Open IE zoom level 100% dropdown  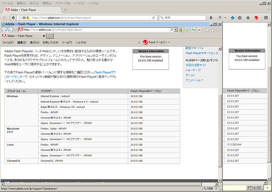click(x=216, y=189)
